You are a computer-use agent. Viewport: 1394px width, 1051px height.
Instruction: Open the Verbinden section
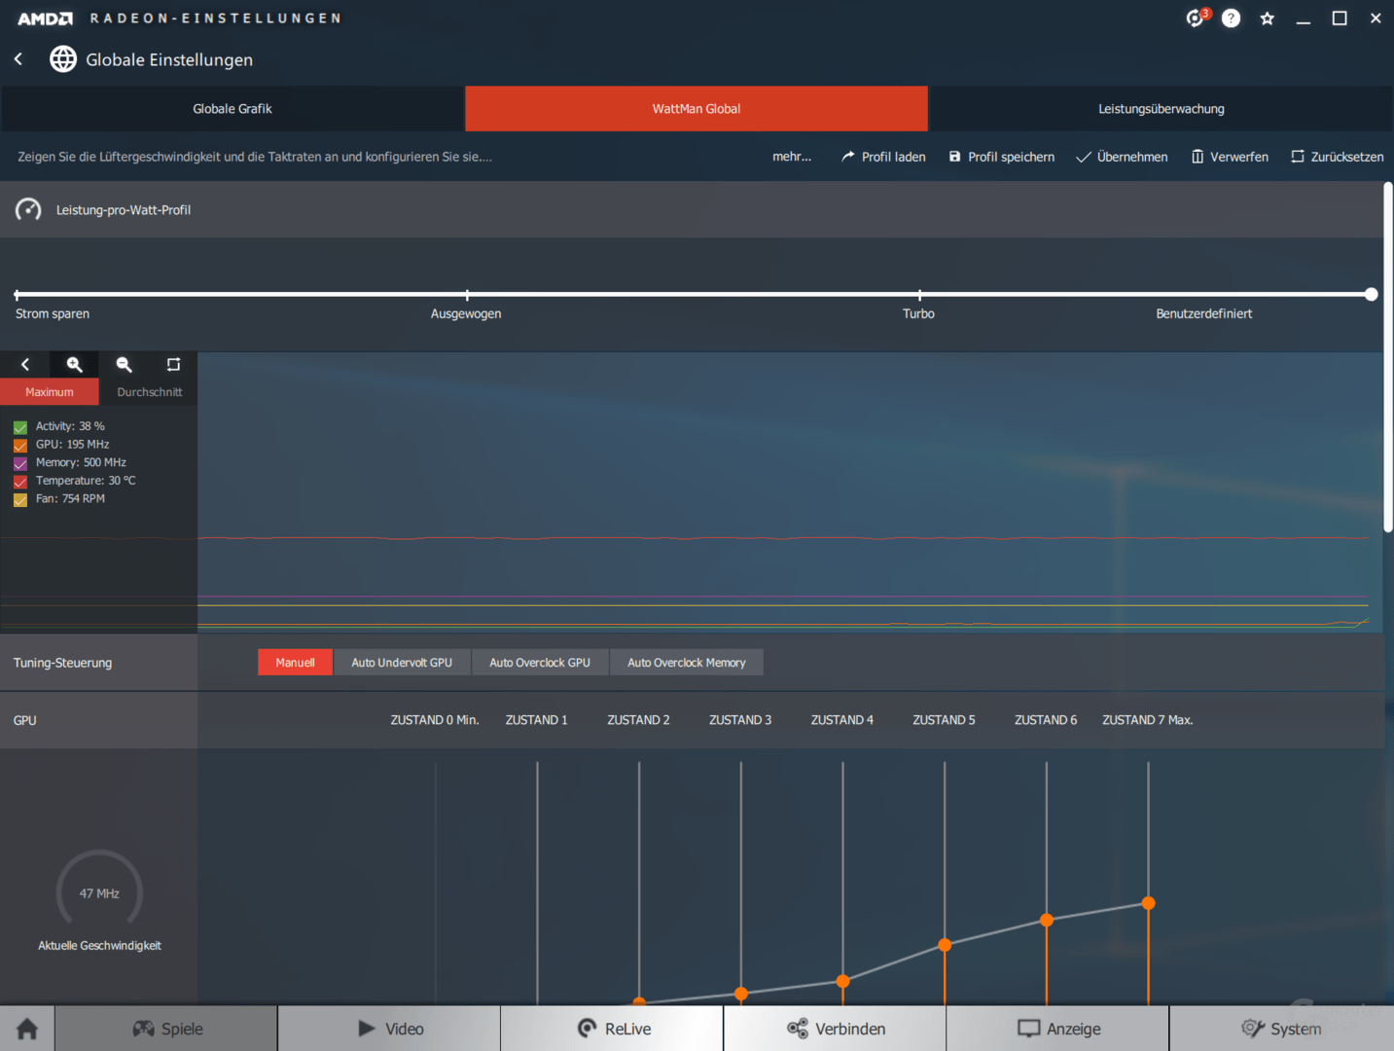point(835,1029)
